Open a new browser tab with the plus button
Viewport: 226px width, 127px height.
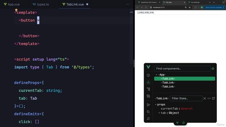(214, 2)
